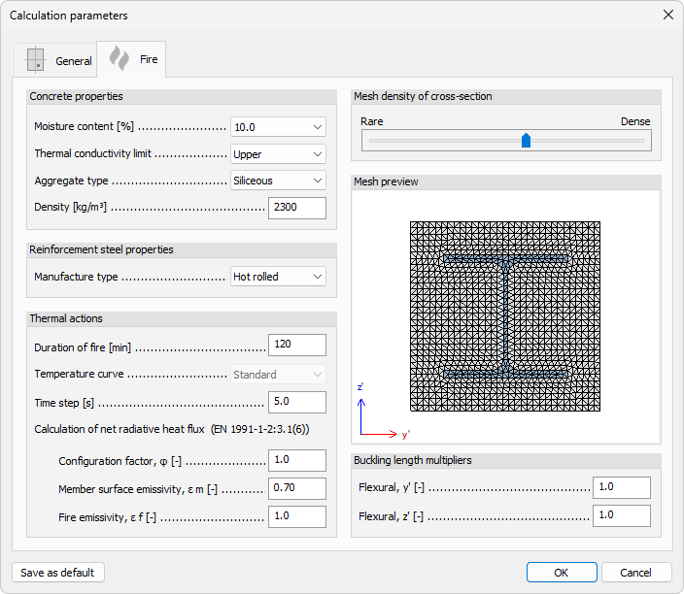Confirm with the OK button
Image resolution: width=684 pixels, height=594 pixels.
click(x=562, y=573)
